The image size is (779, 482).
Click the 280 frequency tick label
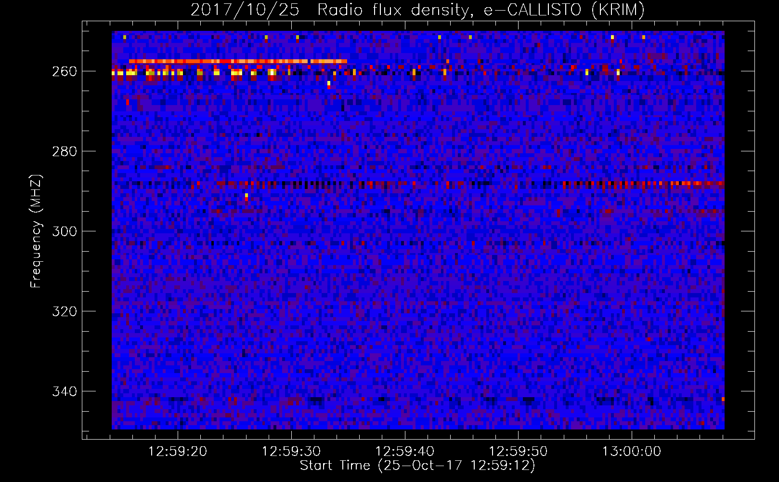pos(64,151)
